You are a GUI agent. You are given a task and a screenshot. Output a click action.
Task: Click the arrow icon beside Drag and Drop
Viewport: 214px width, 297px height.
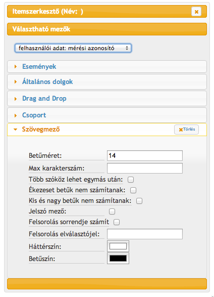pyautogui.click(x=16, y=99)
